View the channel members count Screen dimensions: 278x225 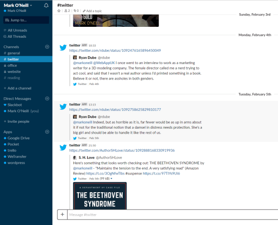point(67,11)
